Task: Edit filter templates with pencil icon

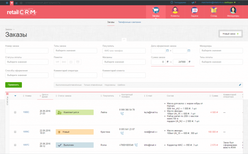Action: pos(240,85)
